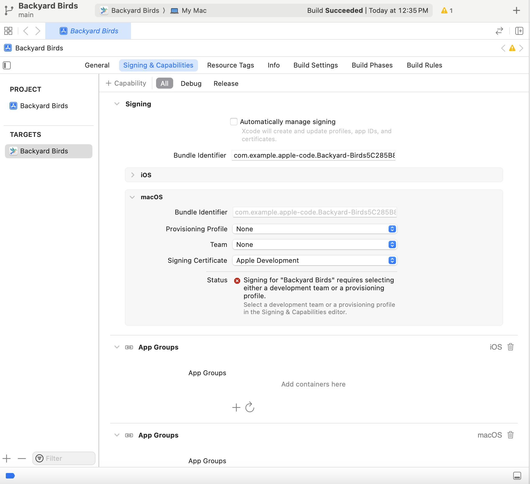The height and width of the screenshot is (484, 530).
Task: Toggle the editor review swap arrows
Action: pyautogui.click(x=499, y=31)
